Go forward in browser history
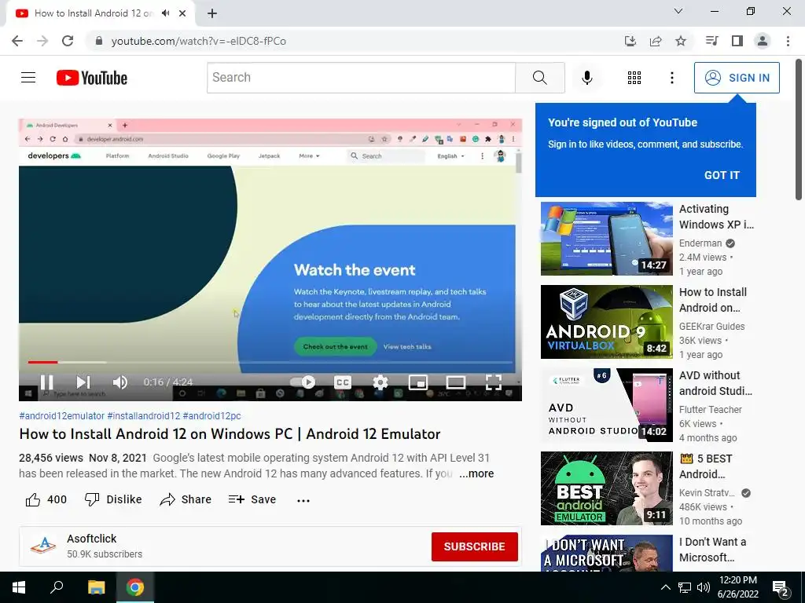805x603 pixels. tap(42, 41)
